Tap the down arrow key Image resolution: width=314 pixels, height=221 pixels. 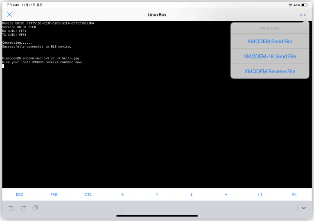pos(191,194)
